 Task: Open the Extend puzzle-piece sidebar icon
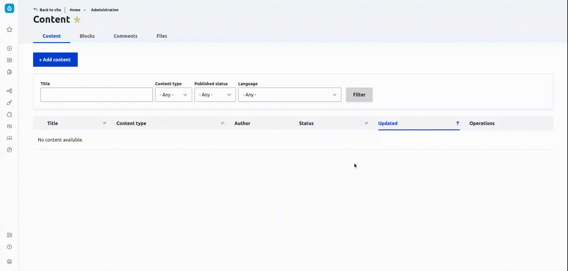coord(9,115)
